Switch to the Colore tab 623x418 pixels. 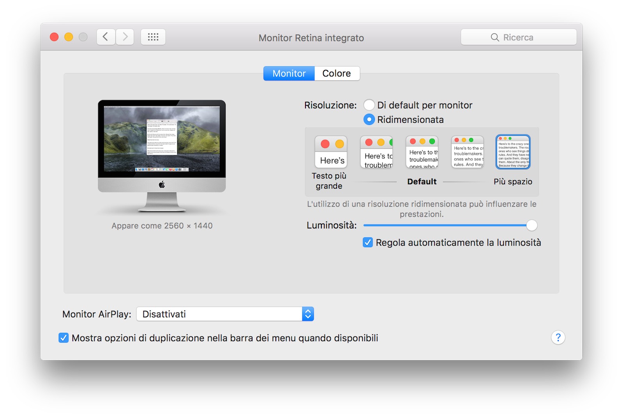coord(337,73)
